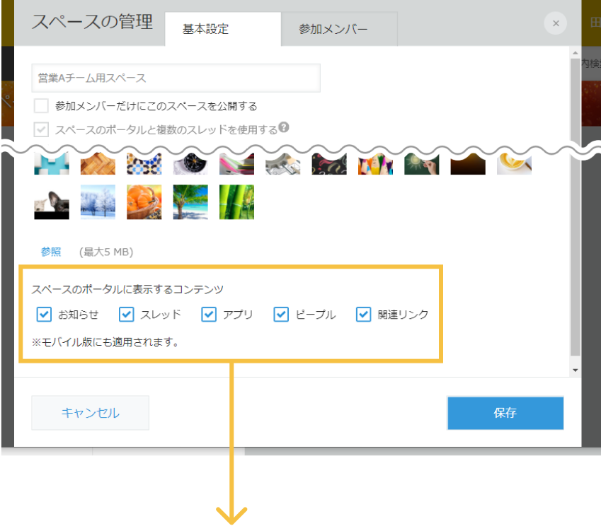
Task: Uncheck the お知らせ content checkbox
Action: click(44, 314)
